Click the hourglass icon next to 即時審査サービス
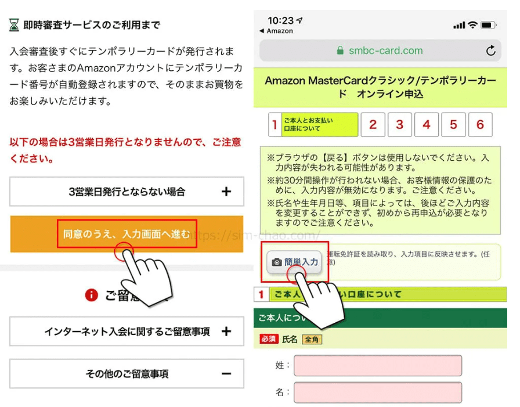Screen dimensions: 520x407 [14, 25]
